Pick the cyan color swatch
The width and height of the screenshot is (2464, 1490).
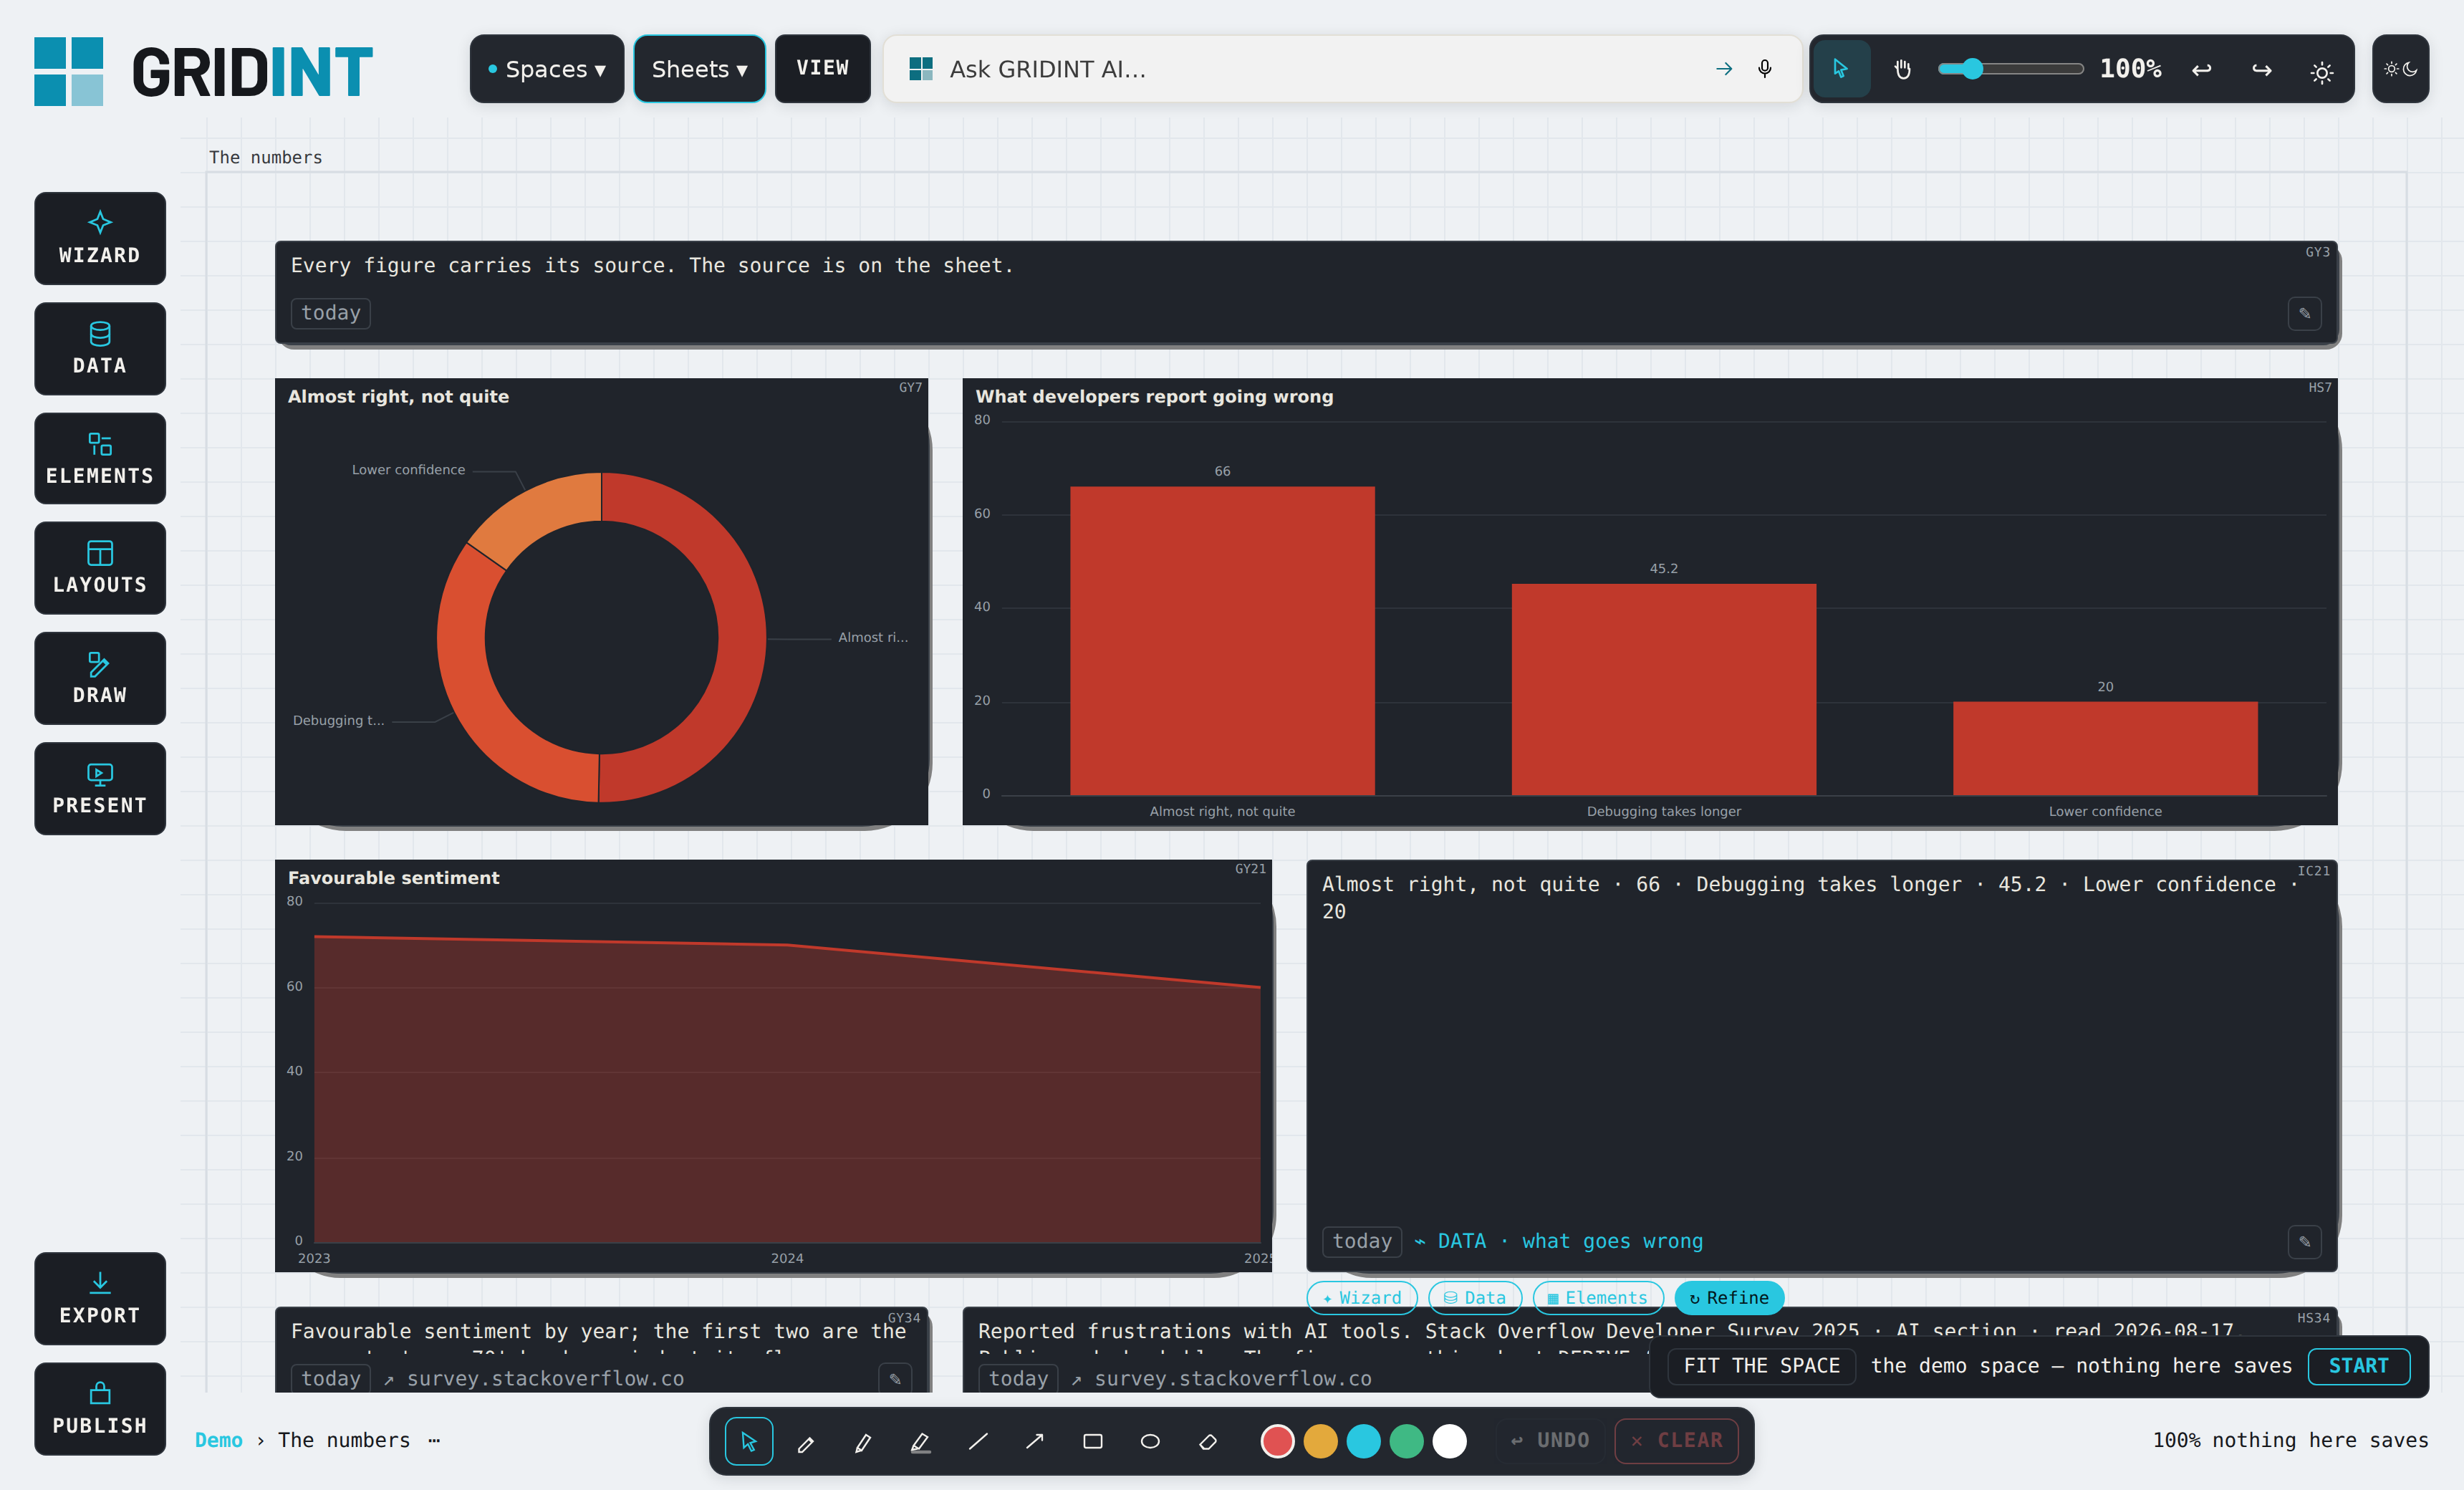pos(1363,1441)
